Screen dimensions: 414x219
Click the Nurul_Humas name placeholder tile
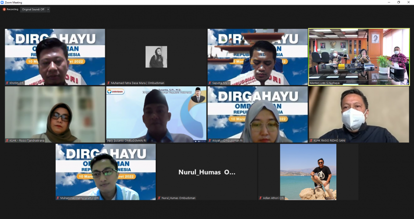[207, 172]
